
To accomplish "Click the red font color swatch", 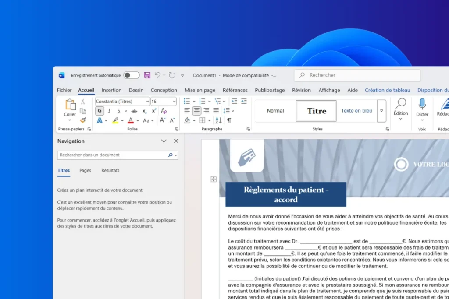I will coord(131,120).
